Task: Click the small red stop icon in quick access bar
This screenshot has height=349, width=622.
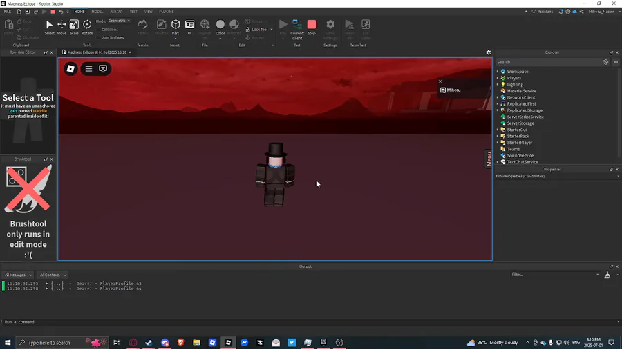Action: pos(53,12)
